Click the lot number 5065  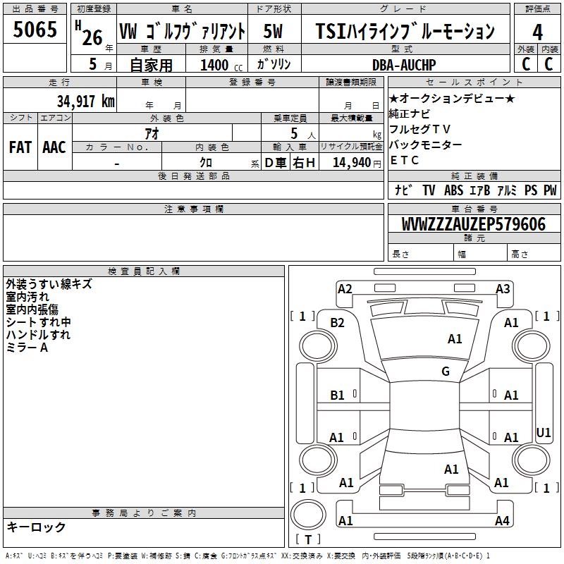click(35, 30)
